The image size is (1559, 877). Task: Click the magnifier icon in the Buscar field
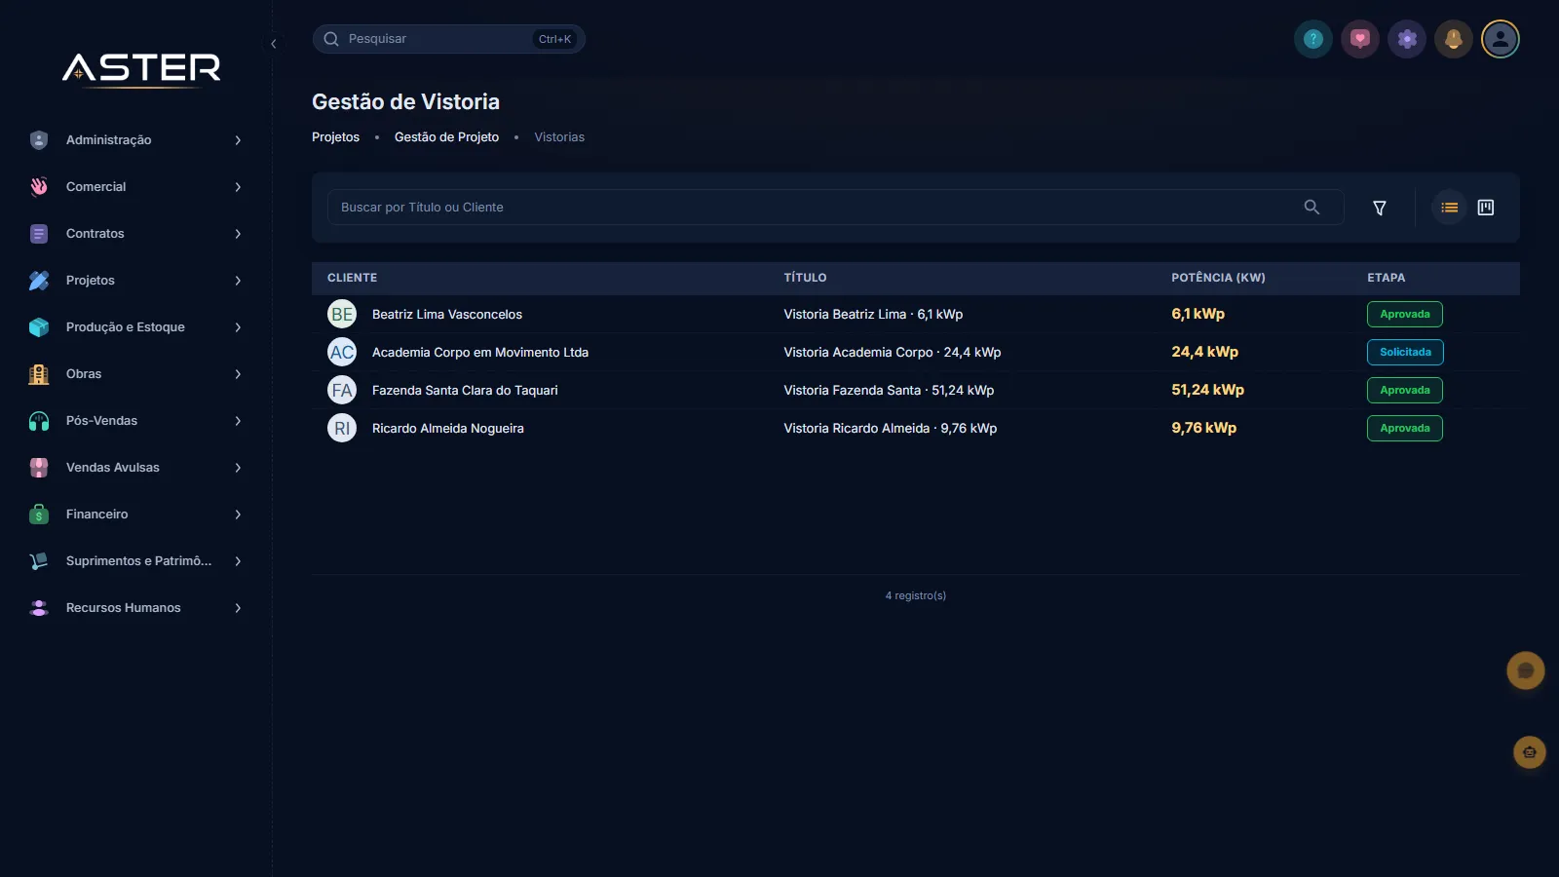coord(1312,208)
